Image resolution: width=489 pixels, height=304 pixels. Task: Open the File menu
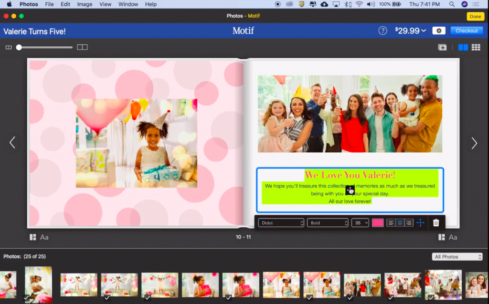click(x=49, y=4)
